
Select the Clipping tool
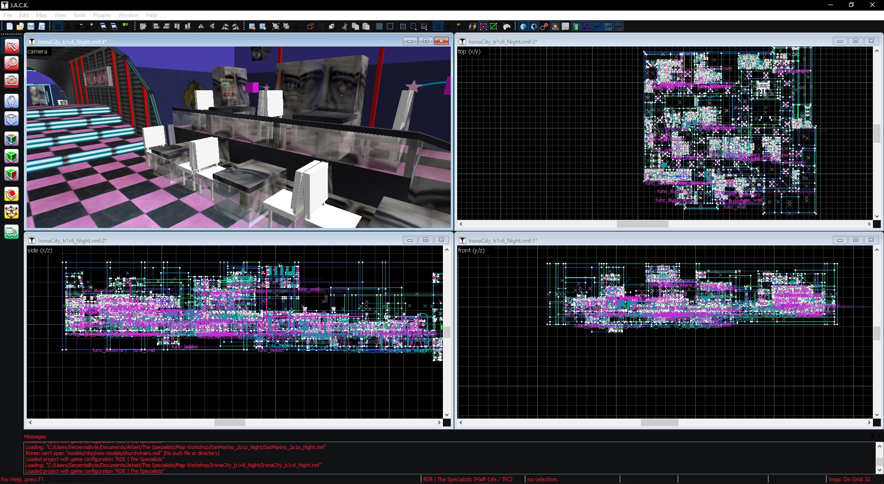[x=12, y=194]
